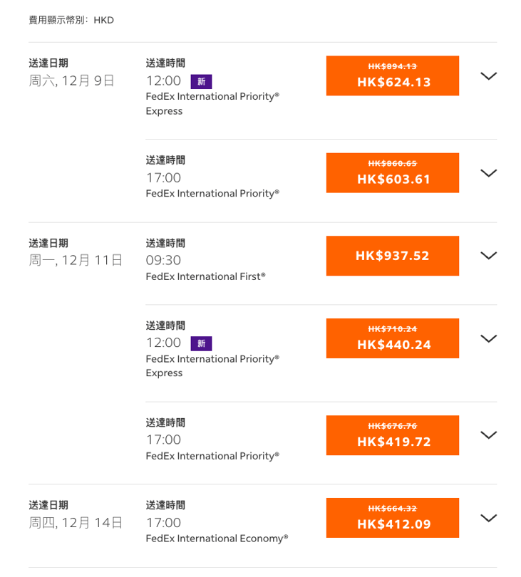Click the 周四, 12月 14日 delivery date
The height and width of the screenshot is (577, 521).
coord(76,522)
